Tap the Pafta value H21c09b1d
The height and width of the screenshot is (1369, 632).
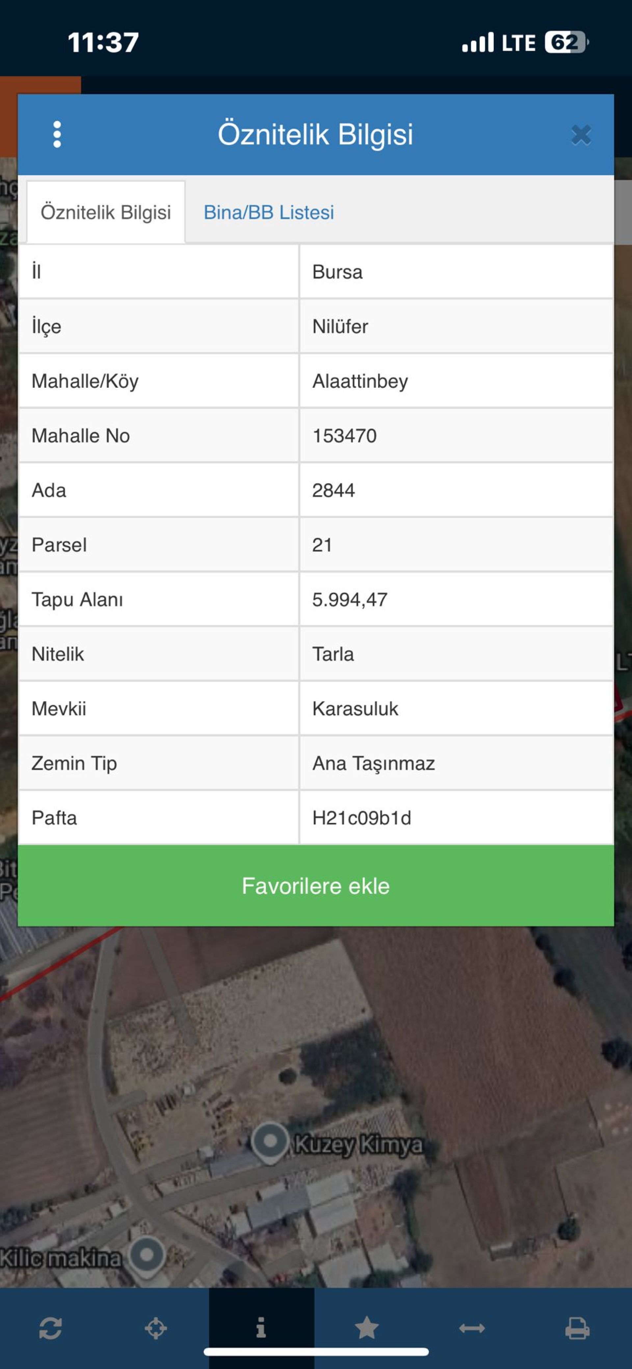pyautogui.click(x=362, y=818)
